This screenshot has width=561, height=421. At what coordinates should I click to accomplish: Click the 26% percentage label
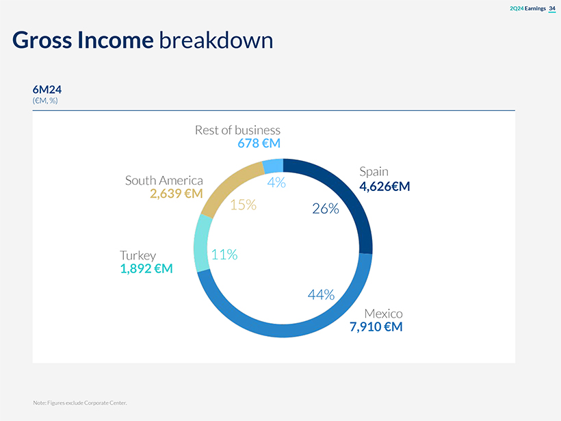[x=326, y=209]
